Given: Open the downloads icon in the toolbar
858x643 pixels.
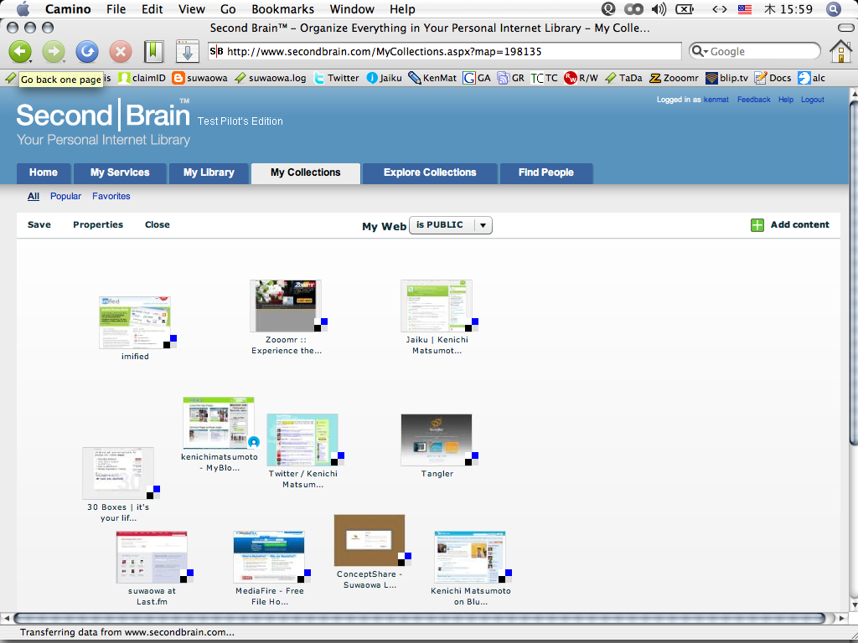Looking at the screenshot, I should click(187, 52).
